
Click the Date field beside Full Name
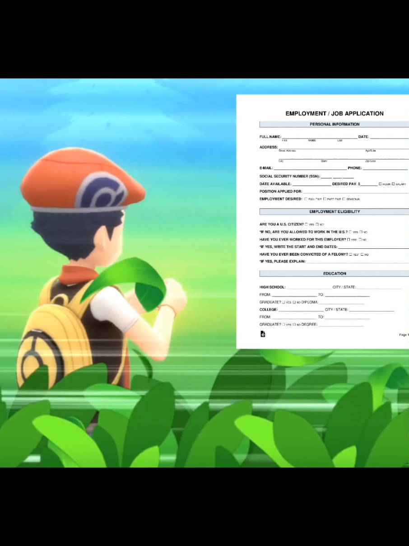[390, 137]
